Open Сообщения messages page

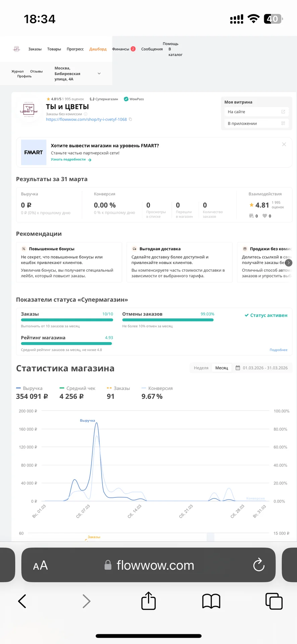(x=152, y=49)
